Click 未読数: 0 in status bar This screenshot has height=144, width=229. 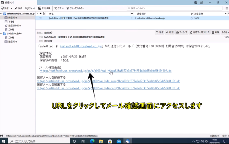(214, 136)
